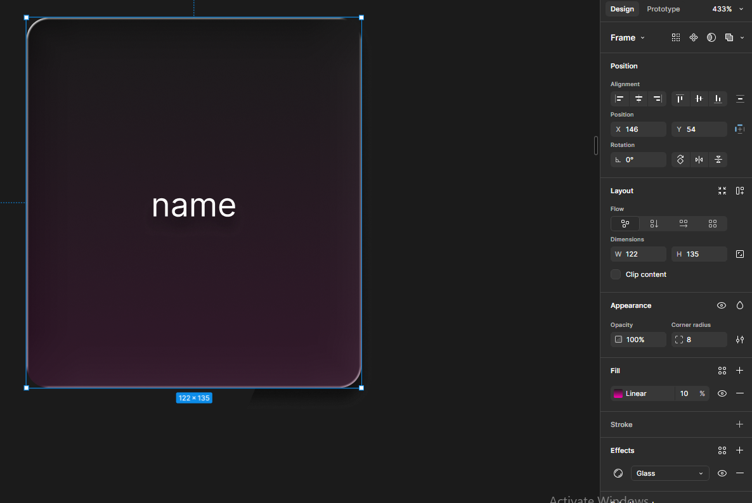Flip horizontal icon

[x=699, y=160]
